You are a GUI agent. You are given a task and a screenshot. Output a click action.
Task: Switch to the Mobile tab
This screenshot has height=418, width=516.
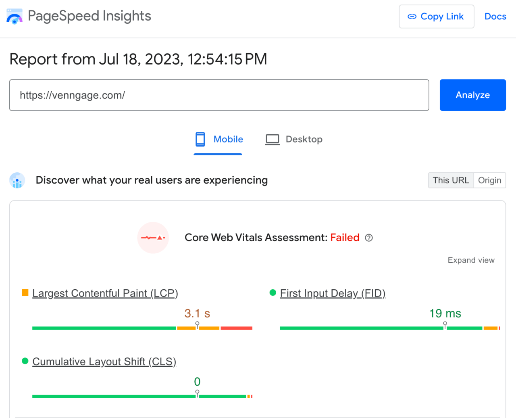pyautogui.click(x=228, y=139)
